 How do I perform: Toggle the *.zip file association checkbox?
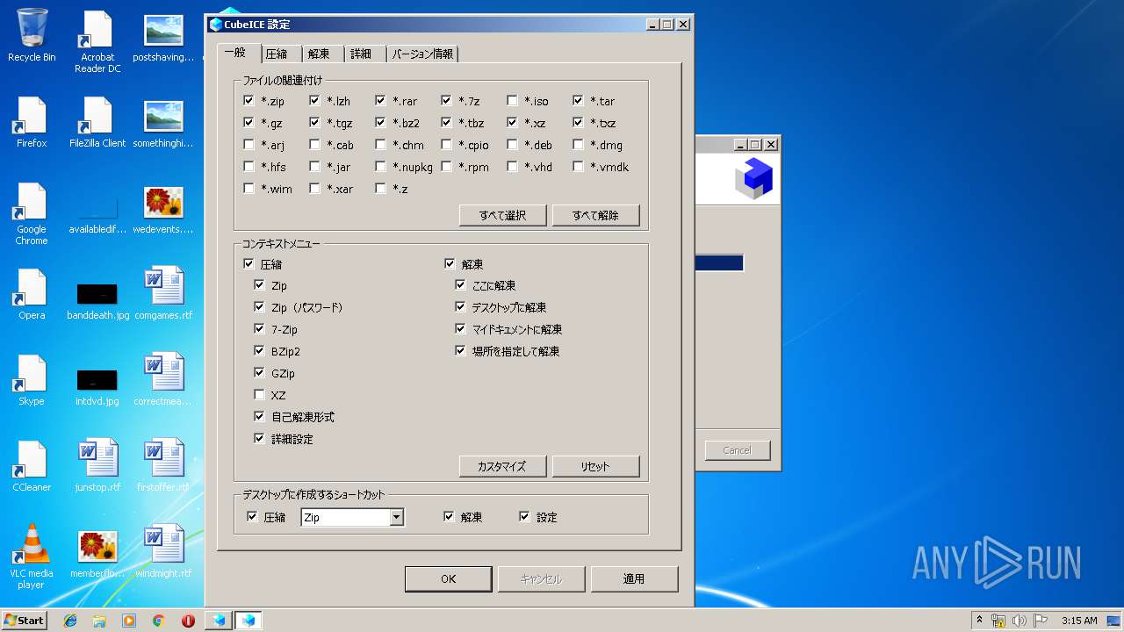[x=249, y=101]
